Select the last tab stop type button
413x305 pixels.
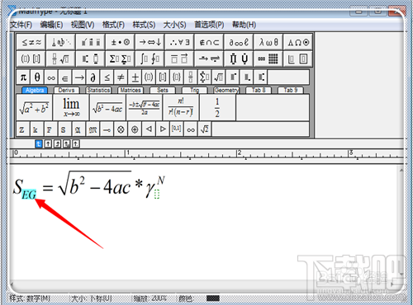click(76, 143)
